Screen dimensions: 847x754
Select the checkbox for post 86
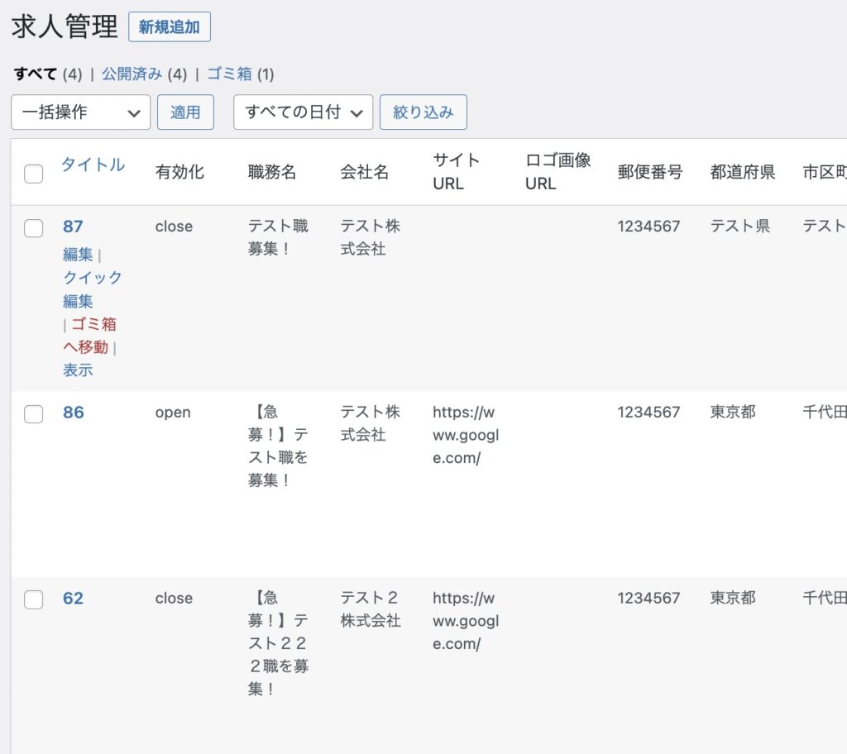pos(34,415)
